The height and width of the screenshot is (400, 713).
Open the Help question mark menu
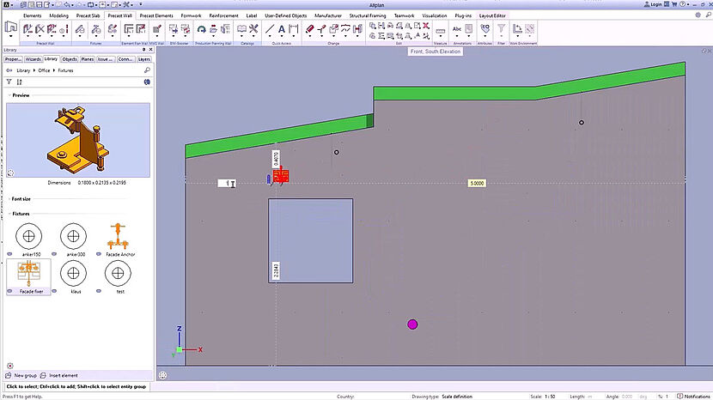pos(683,4)
